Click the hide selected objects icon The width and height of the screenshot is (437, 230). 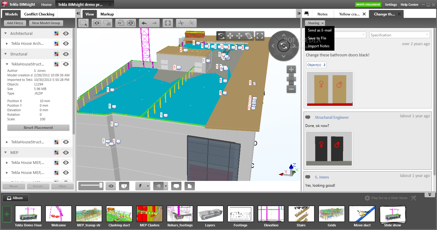(x=97, y=23)
